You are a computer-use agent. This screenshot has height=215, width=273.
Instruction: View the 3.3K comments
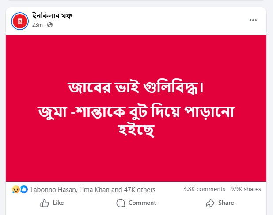tap(204, 189)
